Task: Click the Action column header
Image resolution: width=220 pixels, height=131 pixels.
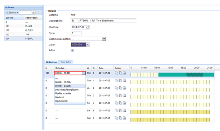Action: [121, 68]
